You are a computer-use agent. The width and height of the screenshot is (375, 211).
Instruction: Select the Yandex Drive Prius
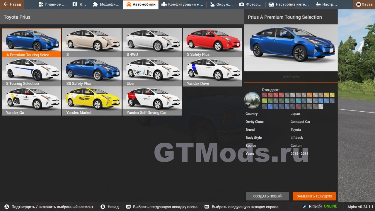[213, 72]
